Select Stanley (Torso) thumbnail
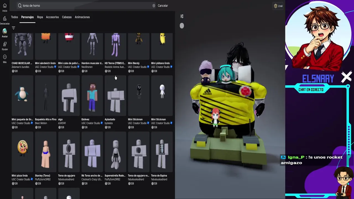This screenshot has height=199, width=354. [x=46, y=152]
